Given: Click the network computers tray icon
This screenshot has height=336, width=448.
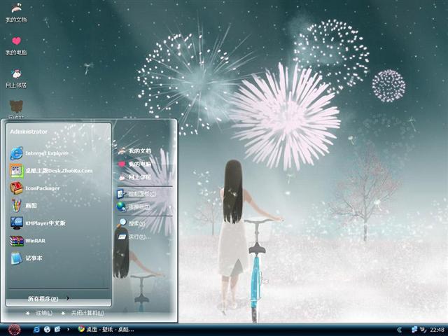Looking at the screenshot, I should (414, 330).
